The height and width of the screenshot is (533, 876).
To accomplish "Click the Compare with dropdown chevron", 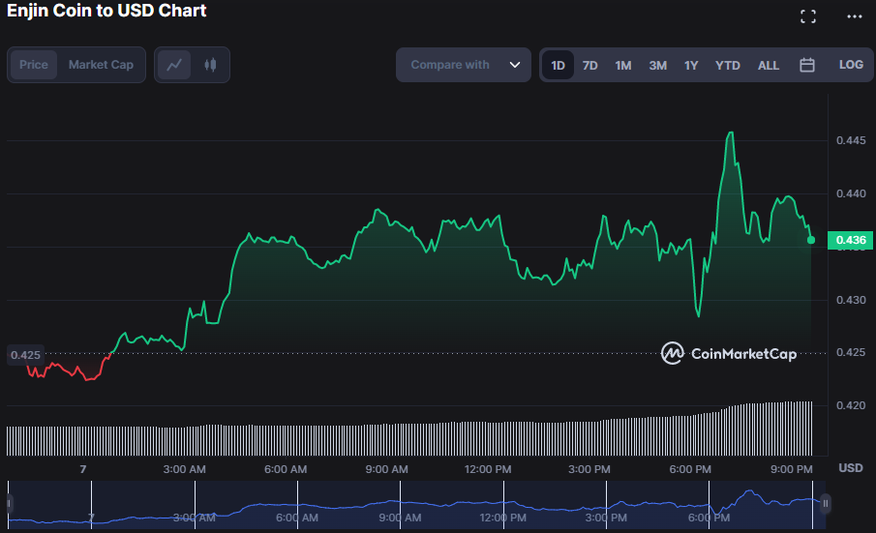I will [x=515, y=65].
